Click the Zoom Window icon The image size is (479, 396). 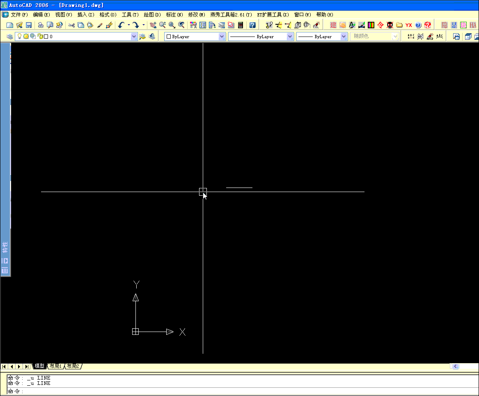[x=172, y=25]
